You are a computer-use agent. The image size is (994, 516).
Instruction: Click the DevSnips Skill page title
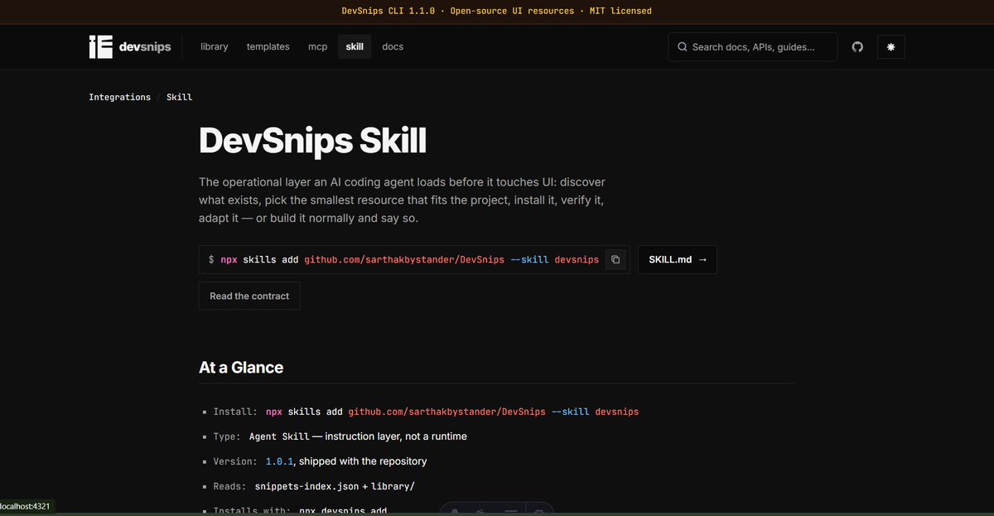pos(312,141)
